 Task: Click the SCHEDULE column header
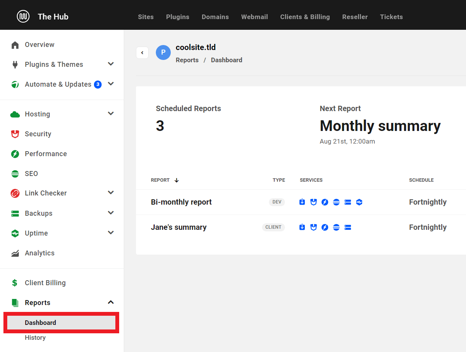click(x=421, y=180)
